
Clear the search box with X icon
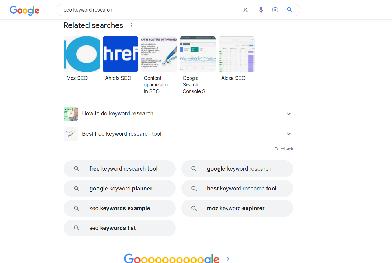(245, 10)
